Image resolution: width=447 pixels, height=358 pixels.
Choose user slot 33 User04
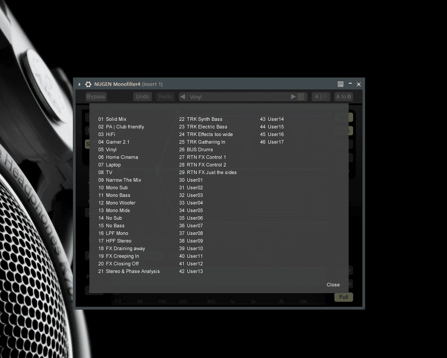191,203
